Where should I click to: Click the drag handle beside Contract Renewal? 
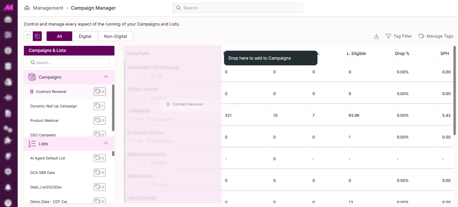click(32, 91)
